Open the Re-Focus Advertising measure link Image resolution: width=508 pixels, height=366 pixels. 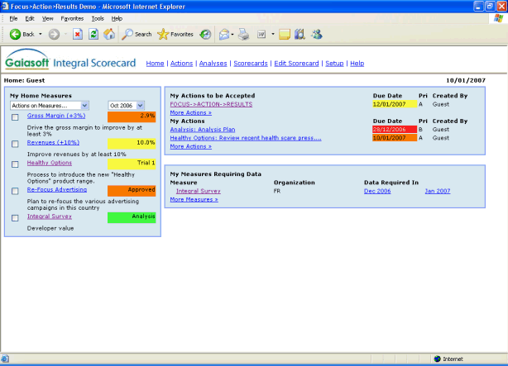(x=57, y=190)
